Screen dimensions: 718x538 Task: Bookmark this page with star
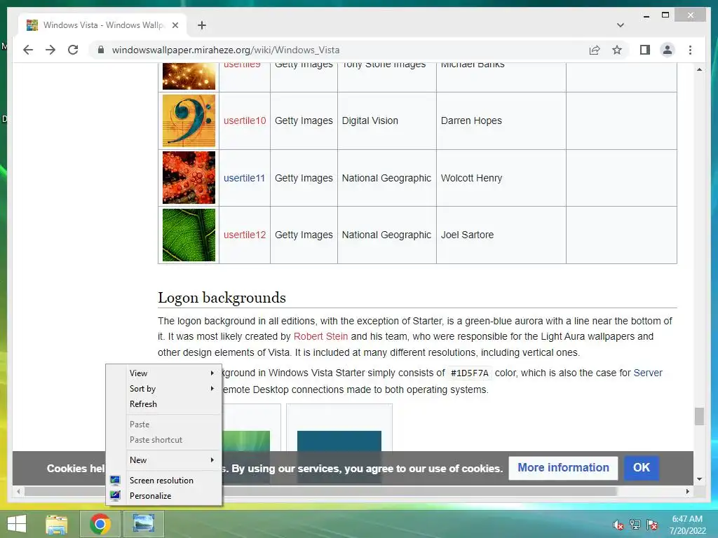click(617, 50)
